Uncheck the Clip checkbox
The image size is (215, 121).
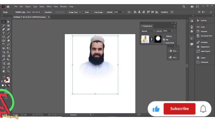(x=164, y=40)
